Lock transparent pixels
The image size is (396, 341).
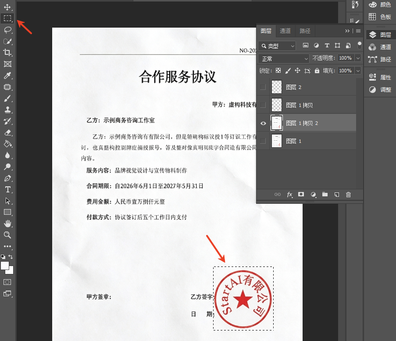278,71
